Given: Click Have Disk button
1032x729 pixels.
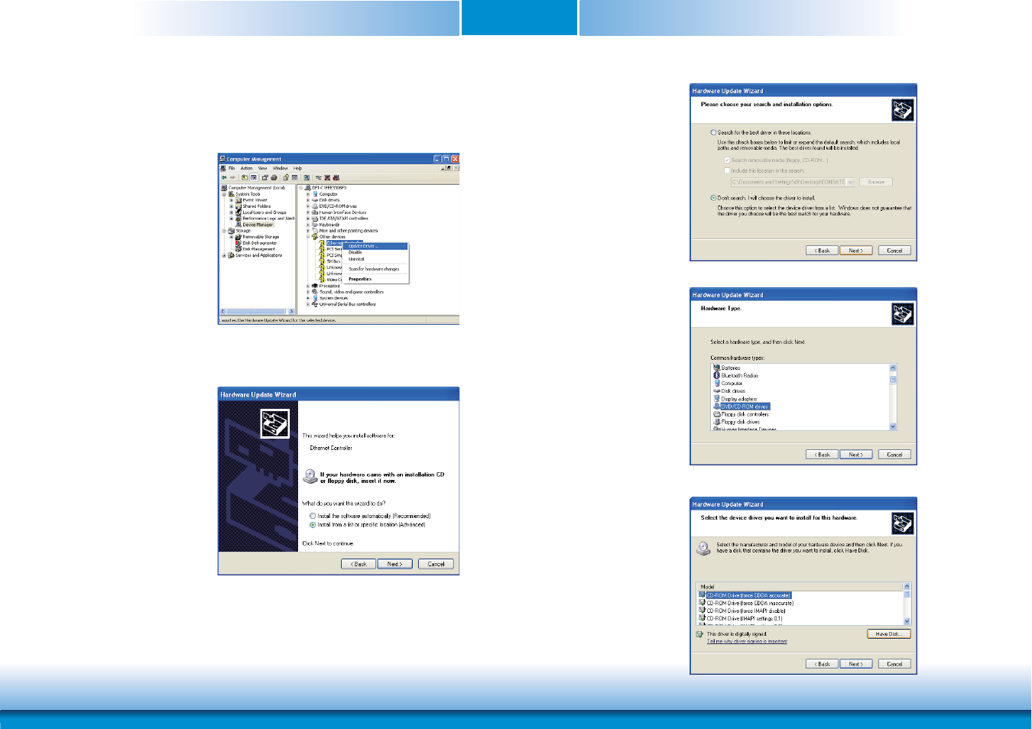Looking at the screenshot, I should click(x=889, y=633).
